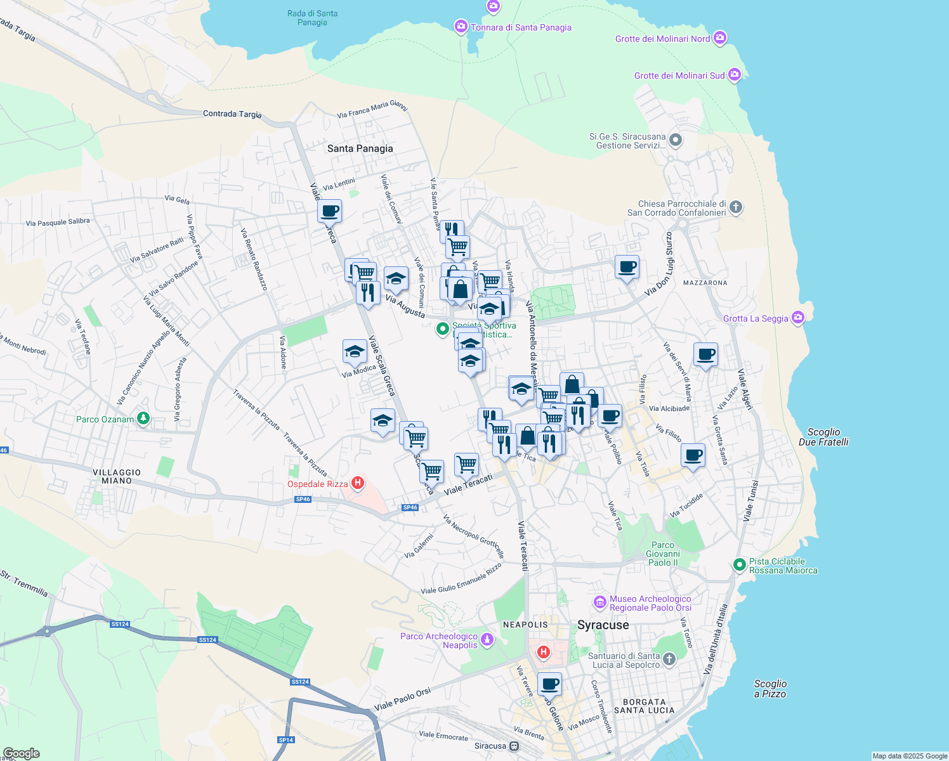Viewport: 949px width, 761px height.
Task: Click the hospital marker at Ospedale Rizza
Action: [x=357, y=483]
